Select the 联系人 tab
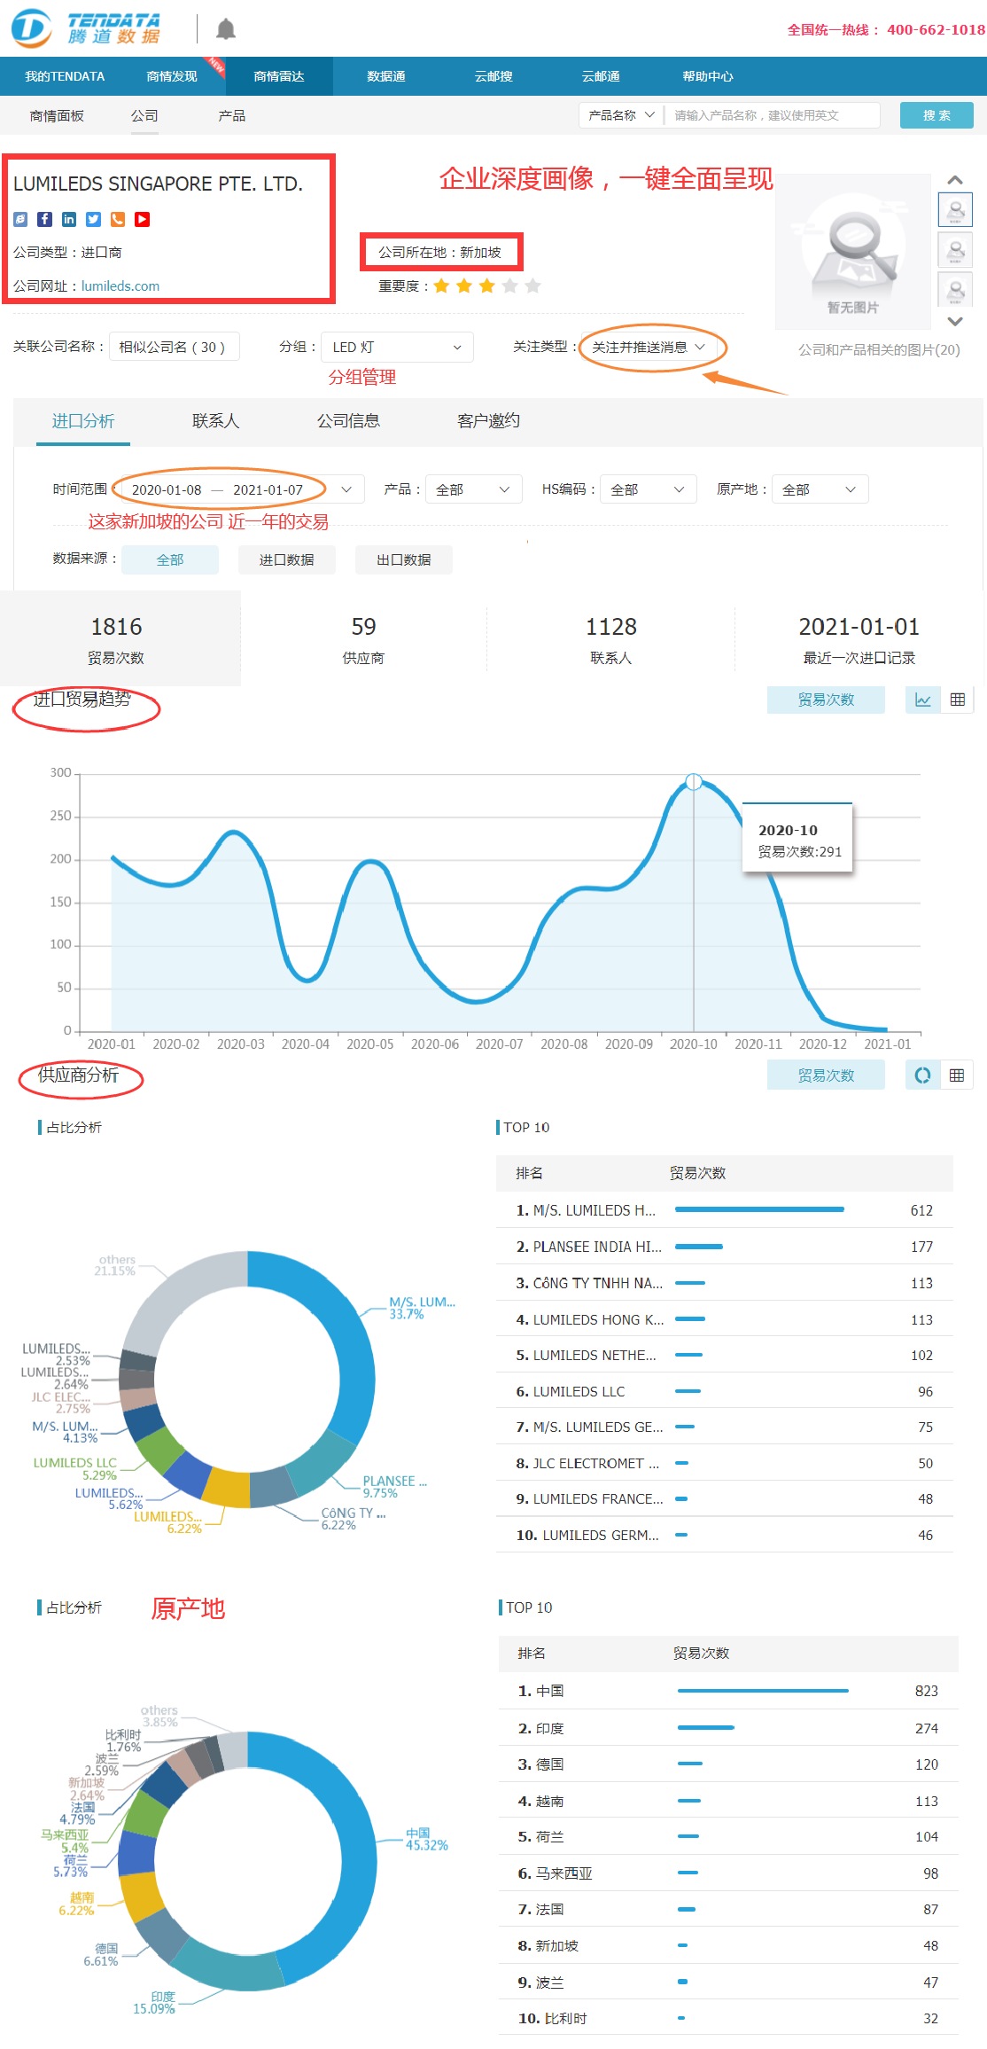Screen dimensions: 987x2049 click(x=216, y=421)
